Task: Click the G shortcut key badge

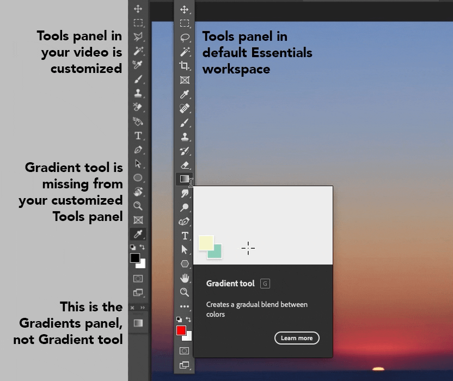Action: click(265, 284)
